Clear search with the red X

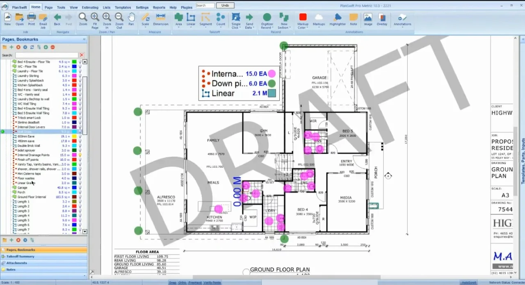tap(82, 55)
